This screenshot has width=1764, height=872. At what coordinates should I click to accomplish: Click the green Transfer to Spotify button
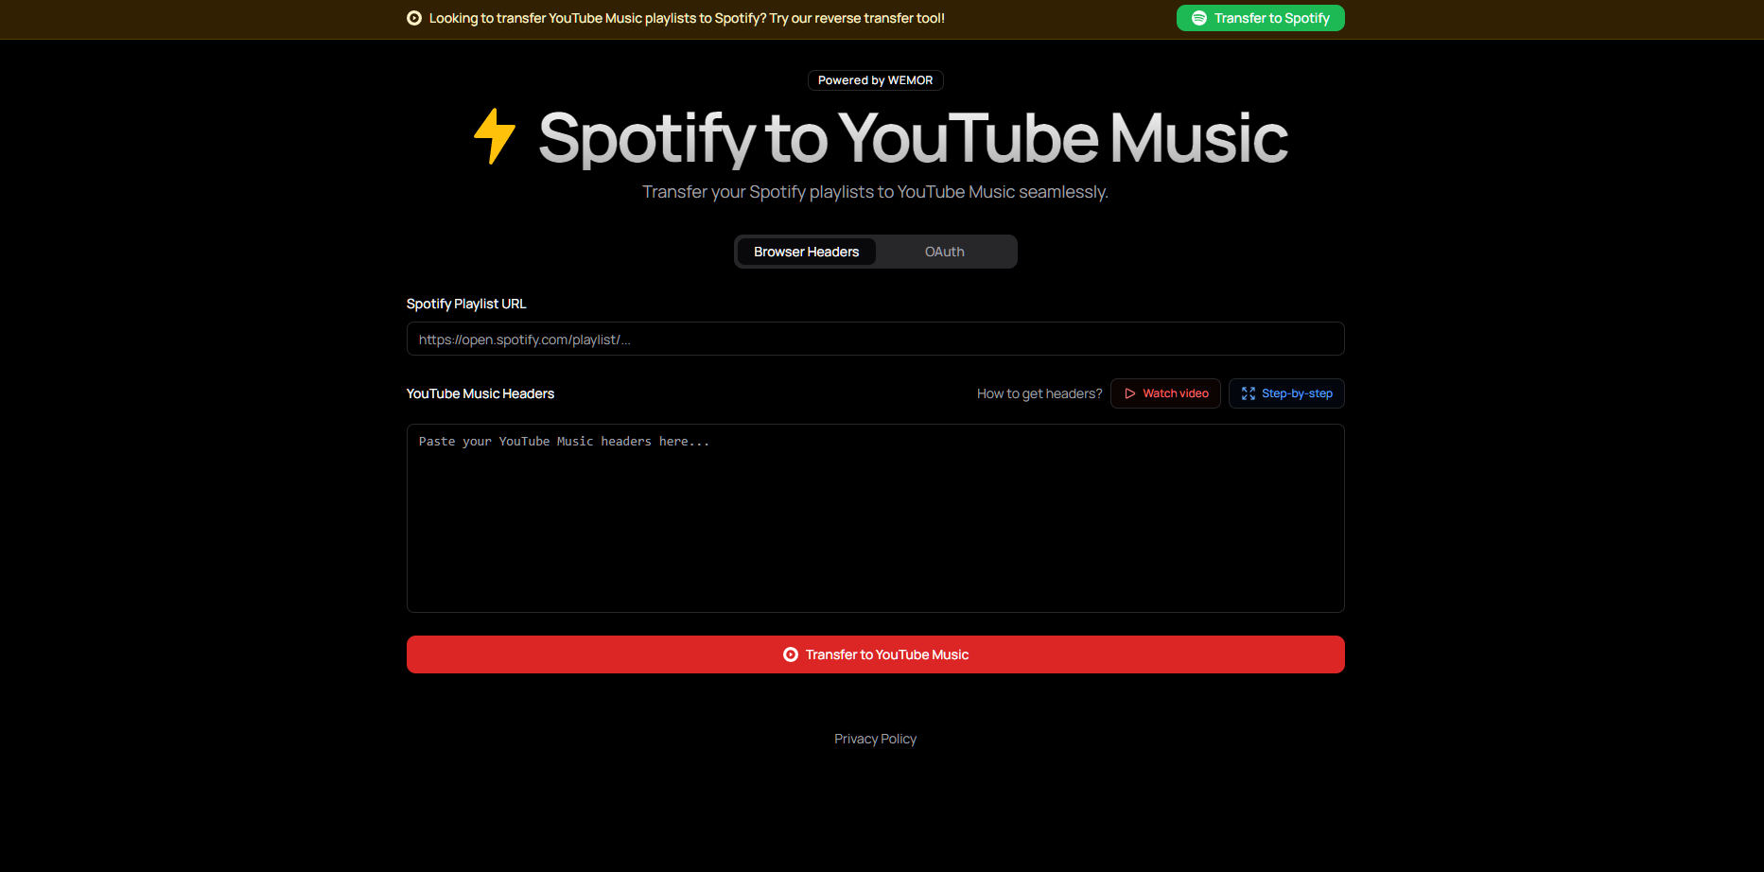point(1260,18)
